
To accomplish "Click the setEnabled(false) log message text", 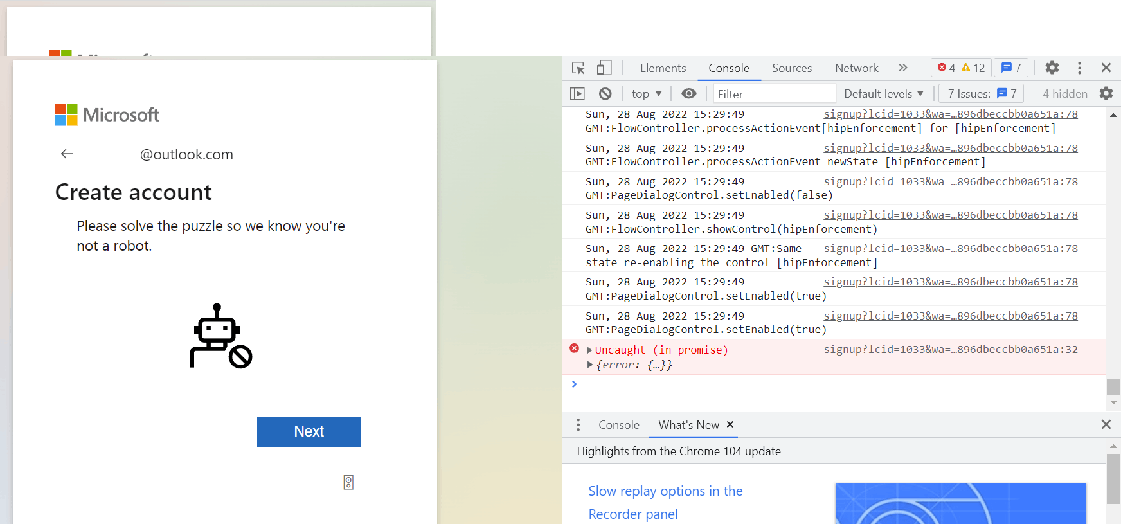I will [x=709, y=195].
